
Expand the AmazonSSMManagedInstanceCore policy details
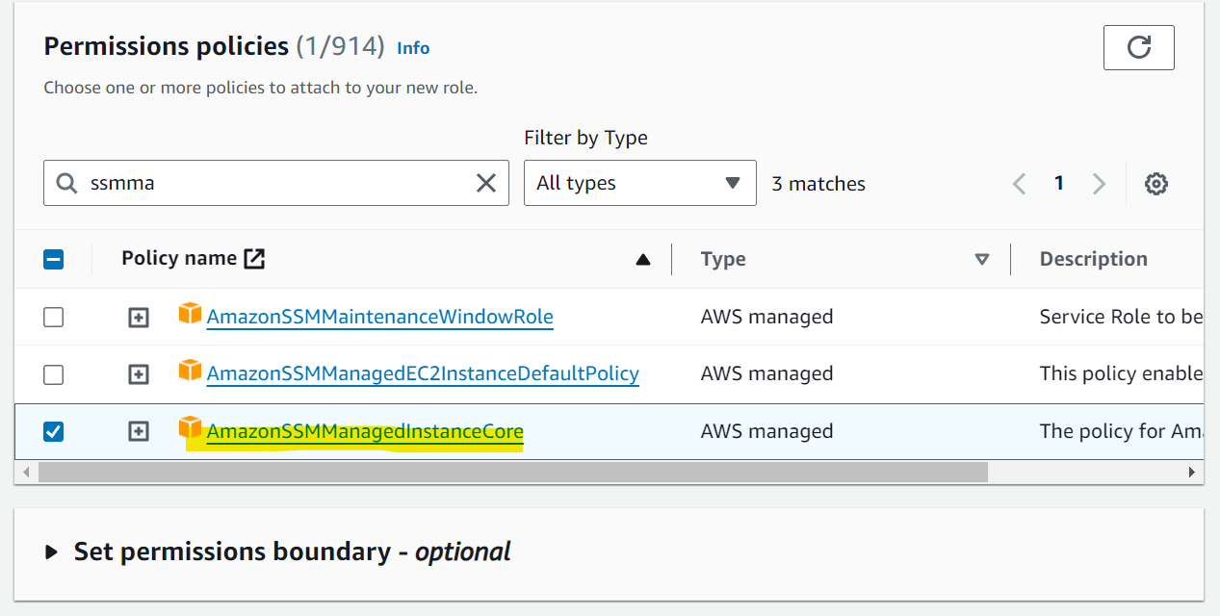[x=139, y=431]
